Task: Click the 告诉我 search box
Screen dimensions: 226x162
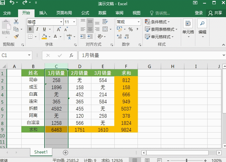Action: point(160,13)
